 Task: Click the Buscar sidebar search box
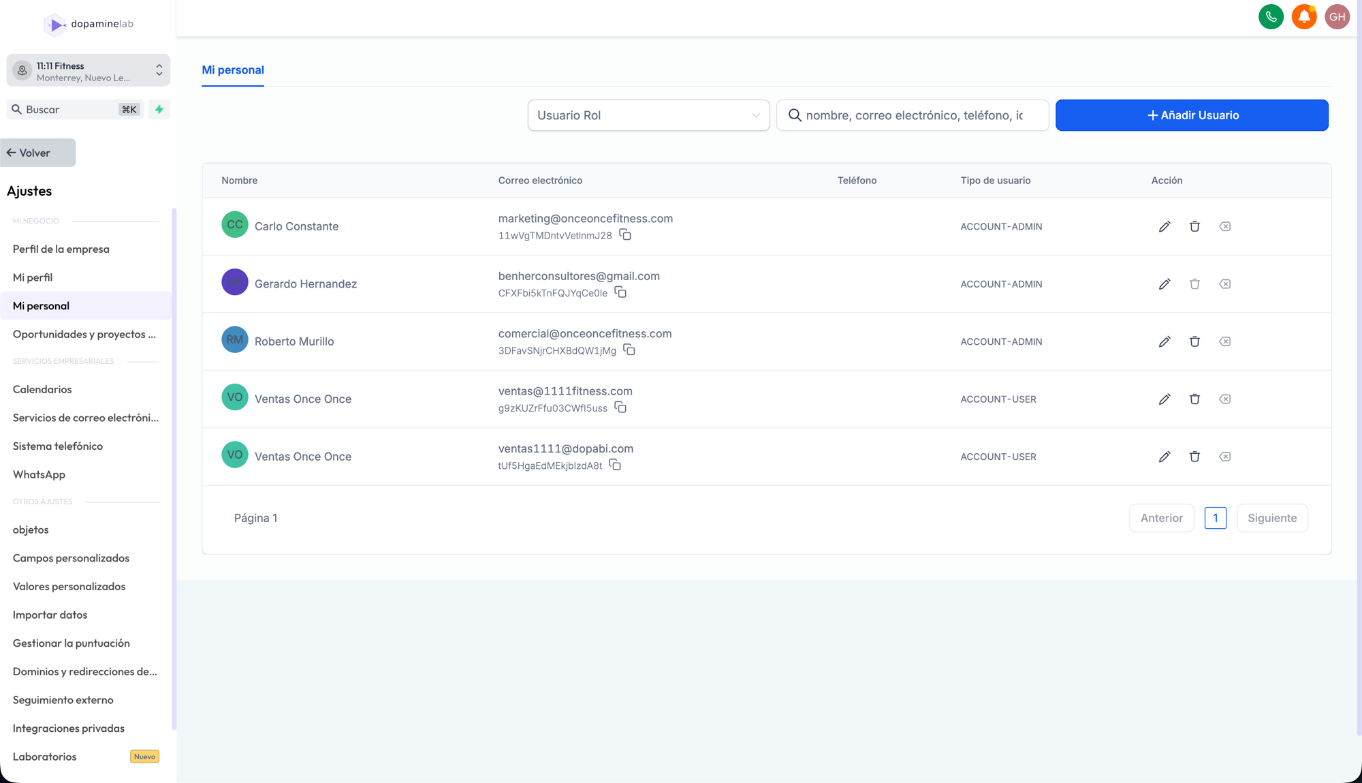click(75, 110)
